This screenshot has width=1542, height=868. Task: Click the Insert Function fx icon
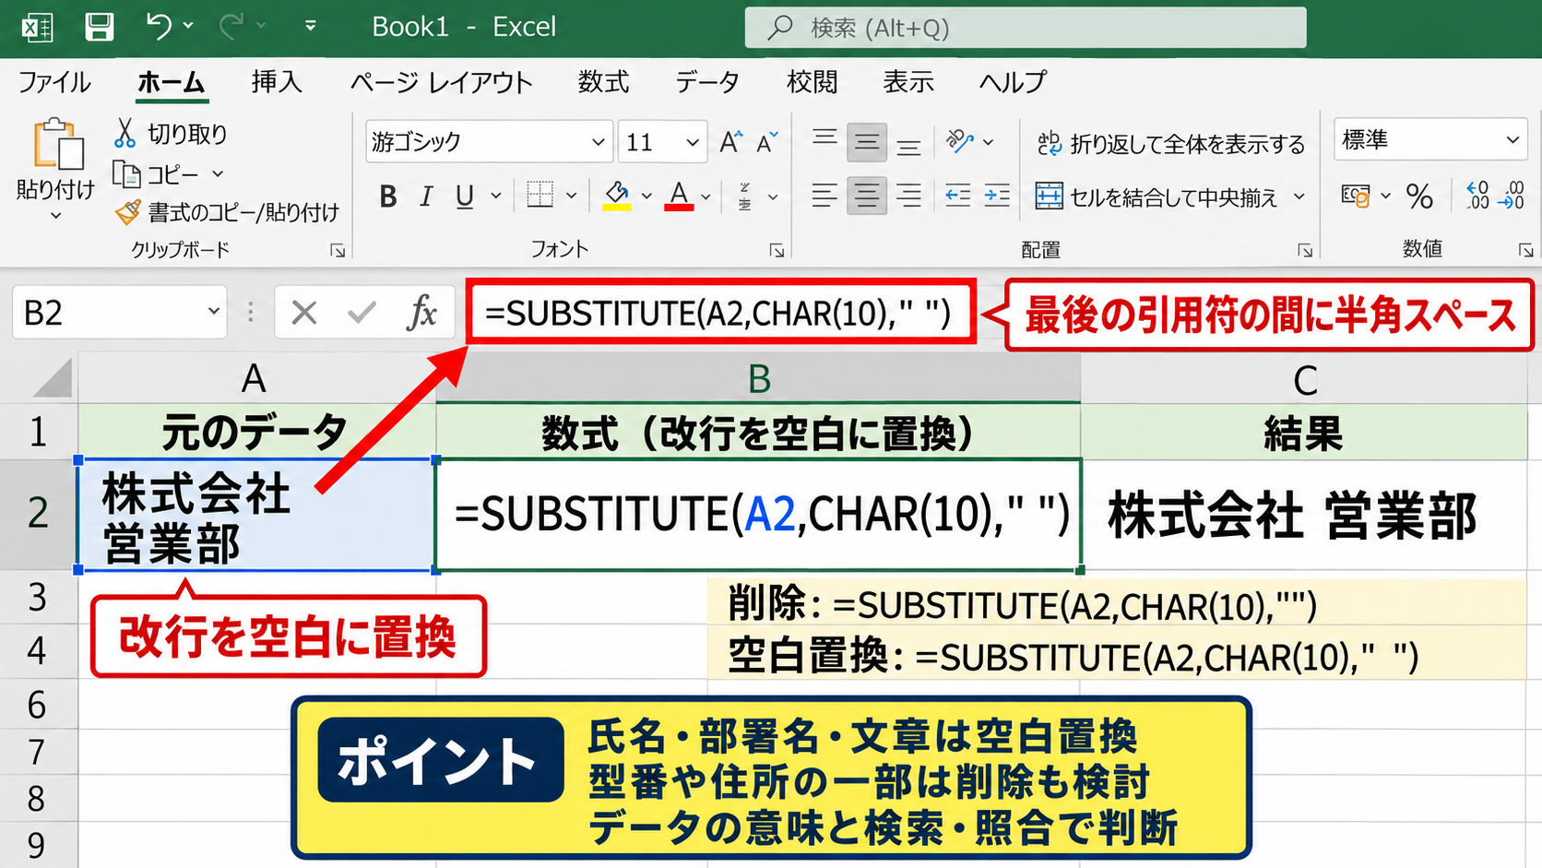tap(421, 313)
